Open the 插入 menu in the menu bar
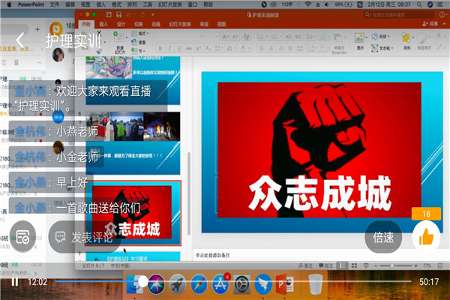 coord(101,4)
